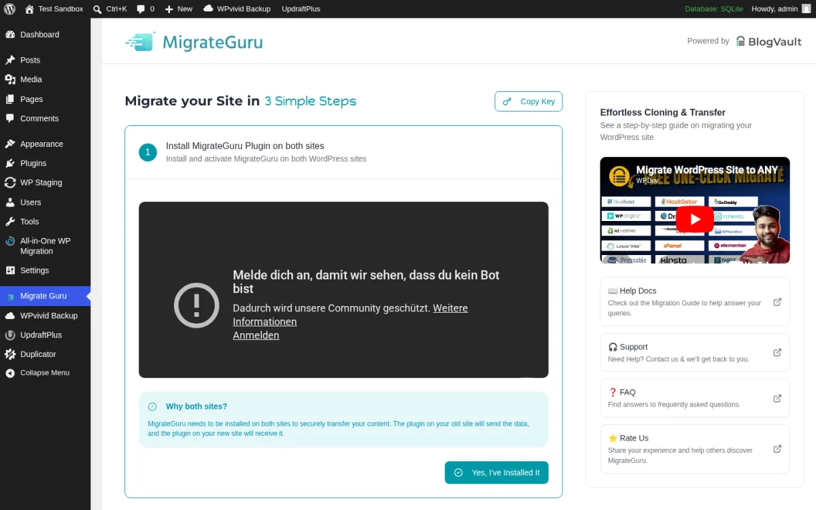The image size is (816, 510).
Task: Open the Rate Us card
Action: point(694,449)
